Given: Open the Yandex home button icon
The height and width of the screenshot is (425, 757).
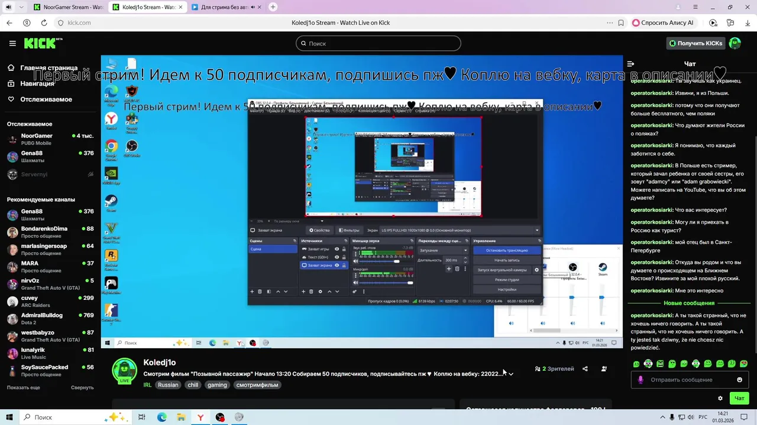Looking at the screenshot, I should 27,22.
